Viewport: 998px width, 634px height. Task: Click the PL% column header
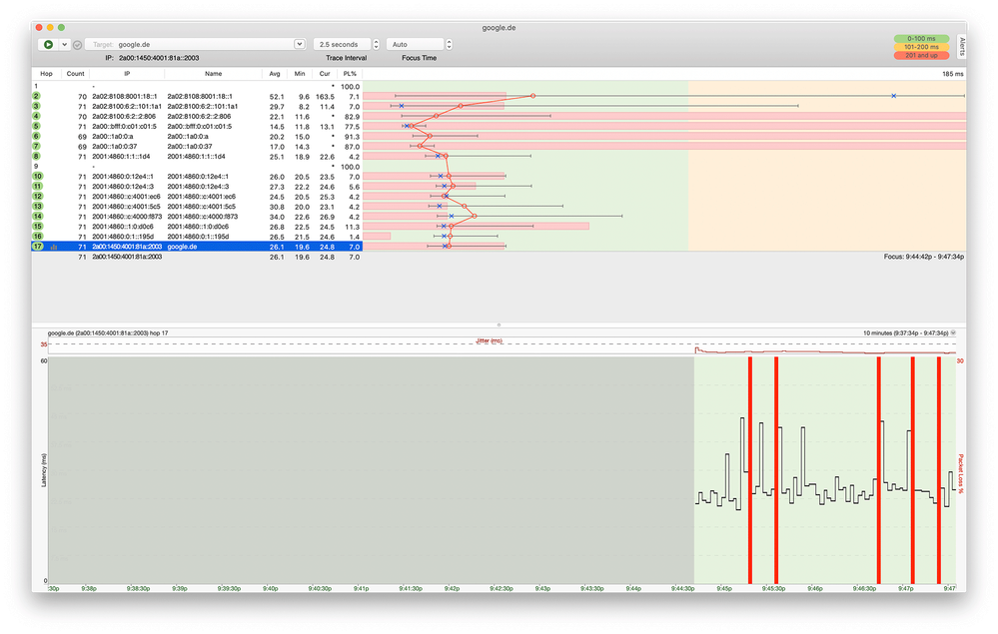tap(349, 73)
